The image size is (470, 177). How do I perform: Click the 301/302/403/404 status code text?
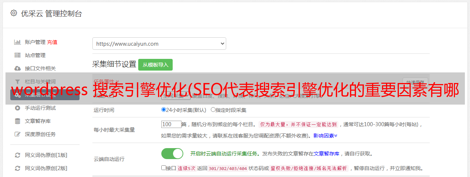227,168
